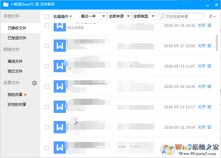The height and width of the screenshot is (158, 221).
Task: Open the Word file icon dated 2018-05-15
Action: 60,66
